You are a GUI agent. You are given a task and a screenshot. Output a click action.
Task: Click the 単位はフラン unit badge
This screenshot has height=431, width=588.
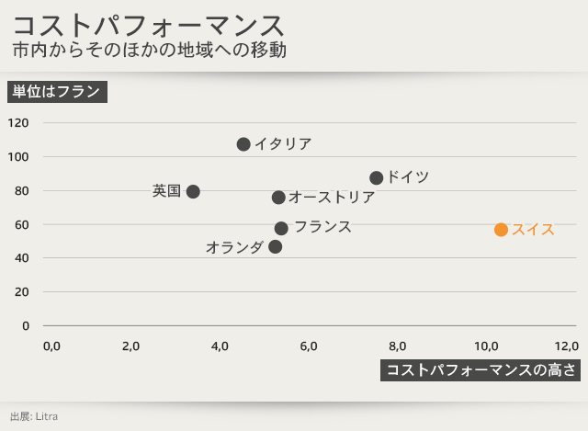click(58, 92)
